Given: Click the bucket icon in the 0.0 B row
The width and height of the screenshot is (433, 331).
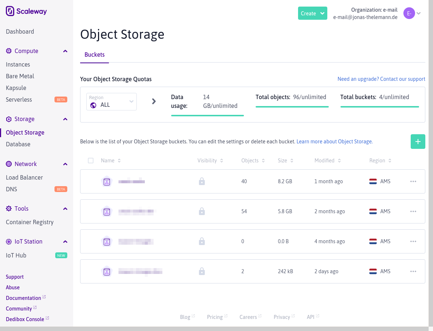Looking at the screenshot, I should (106, 241).
